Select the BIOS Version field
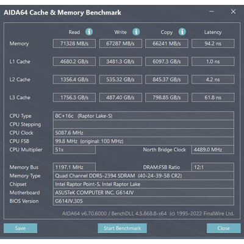 (x=143, y=201)
